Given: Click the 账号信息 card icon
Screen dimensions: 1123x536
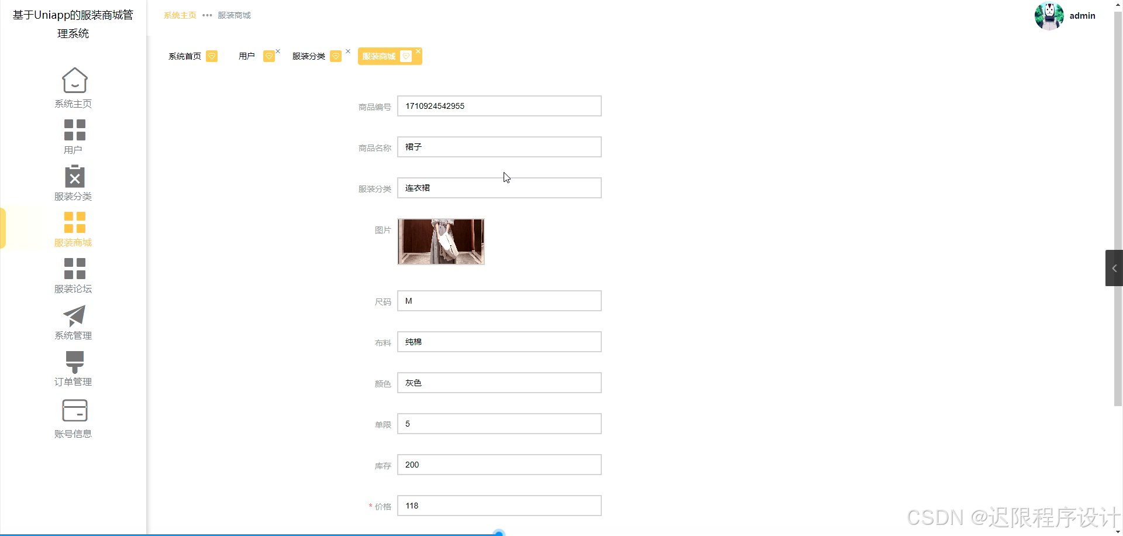Looking at the screenshot, I should 73,410.
